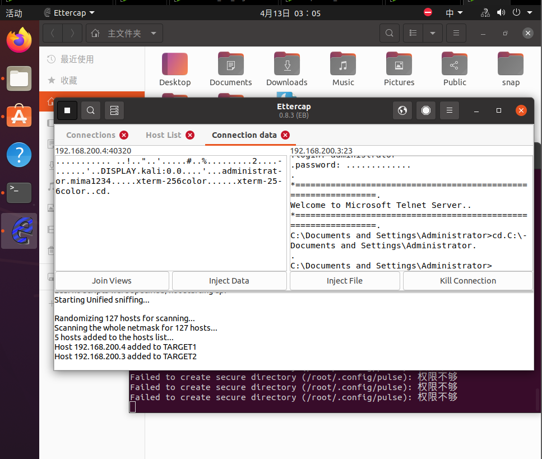This screenshot has height=459, width=542.
Task: Open the 中 input method dropdown
Action: coord(454,13)
